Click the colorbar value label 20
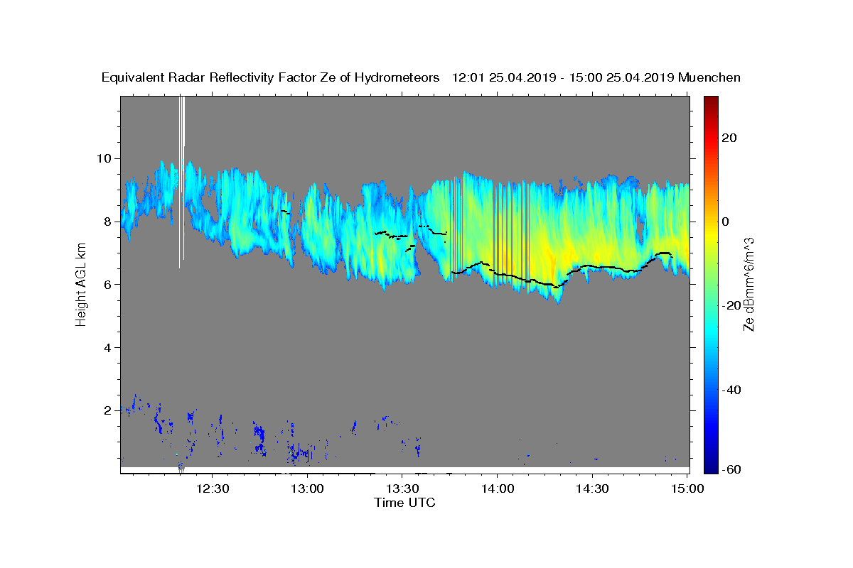Image resolution: width=853 pixels, height=568 pixels. coord(729,138)
